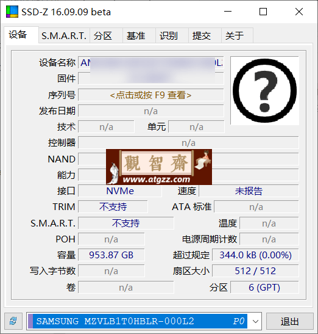Click the 容量 value 953.87 GB
Image resolution: width=318 pixels, height=334 pixels.
(x=111, y=255)
